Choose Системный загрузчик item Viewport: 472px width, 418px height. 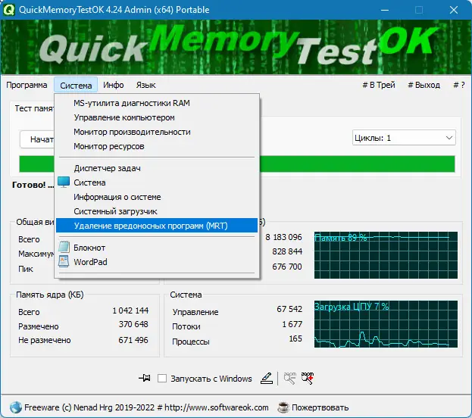157,211
